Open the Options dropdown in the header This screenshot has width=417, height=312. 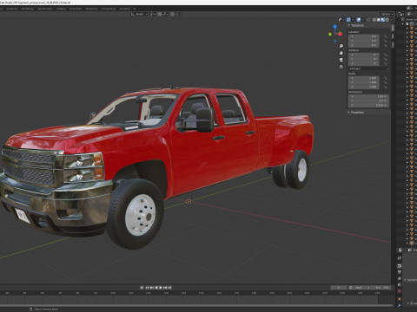[x=387, y=14]
